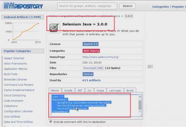This screenshot has width=186, height=127.
Task: Click the Central repository badge
Action: (88, 74)
